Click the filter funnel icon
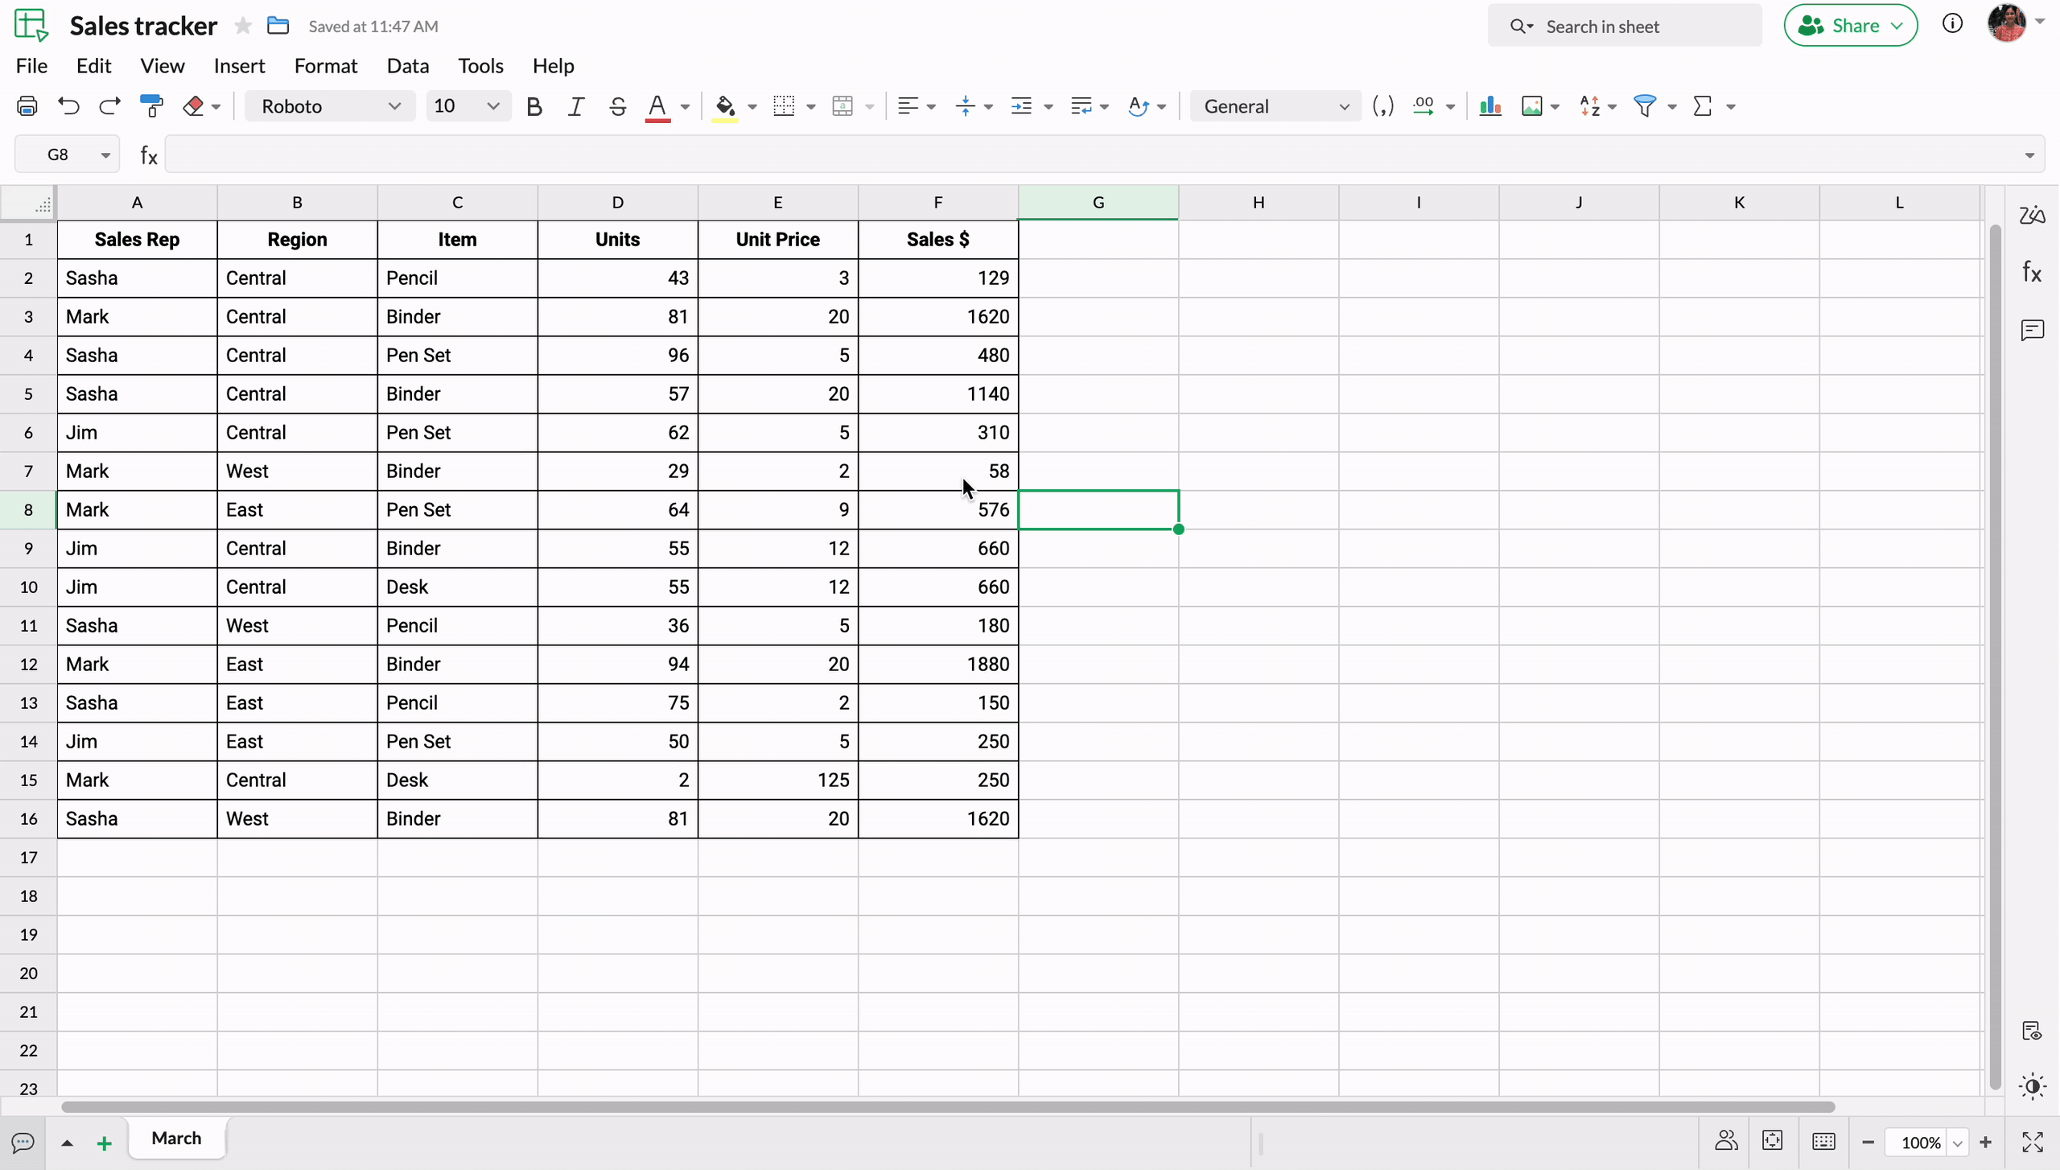The image size is (2060, 1170). [x=1644, y=106]
